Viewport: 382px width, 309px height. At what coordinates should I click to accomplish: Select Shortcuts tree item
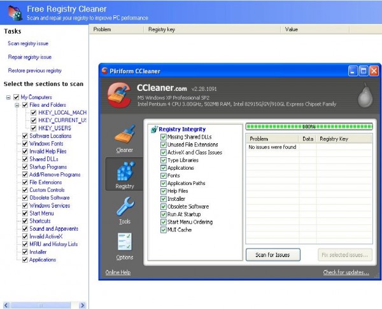click(x=40, y=221)
